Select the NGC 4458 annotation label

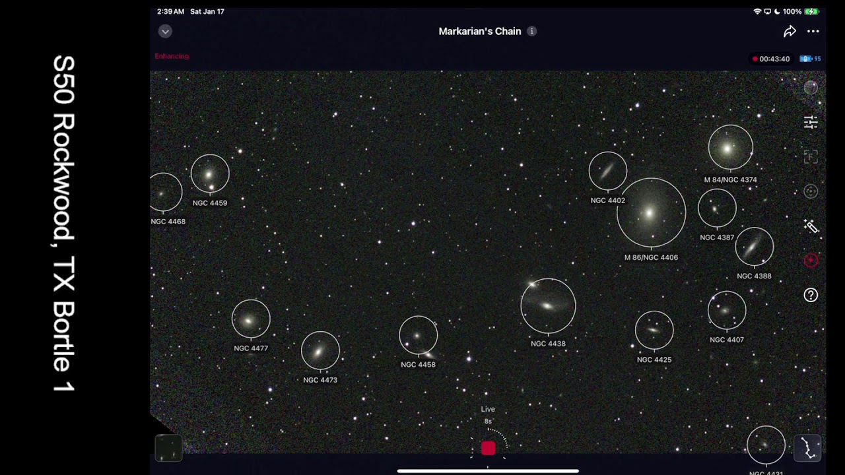coord(418,364)
